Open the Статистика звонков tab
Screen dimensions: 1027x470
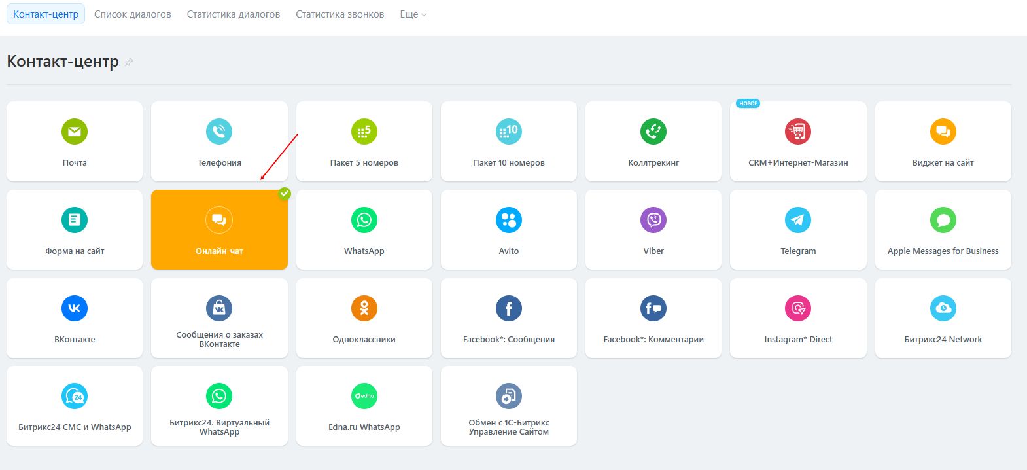(339, 14)
